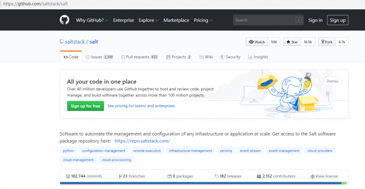
Task: Open the 596 watchers count
Action: pyautogui.click(x=274, y=42)
